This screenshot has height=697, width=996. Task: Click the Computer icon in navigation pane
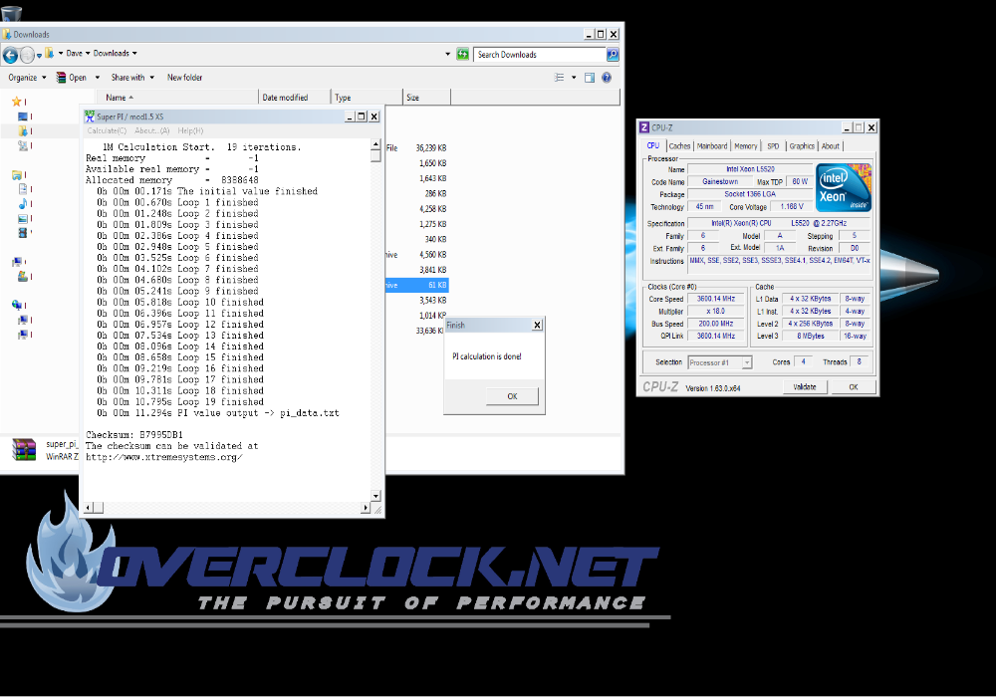17,262
